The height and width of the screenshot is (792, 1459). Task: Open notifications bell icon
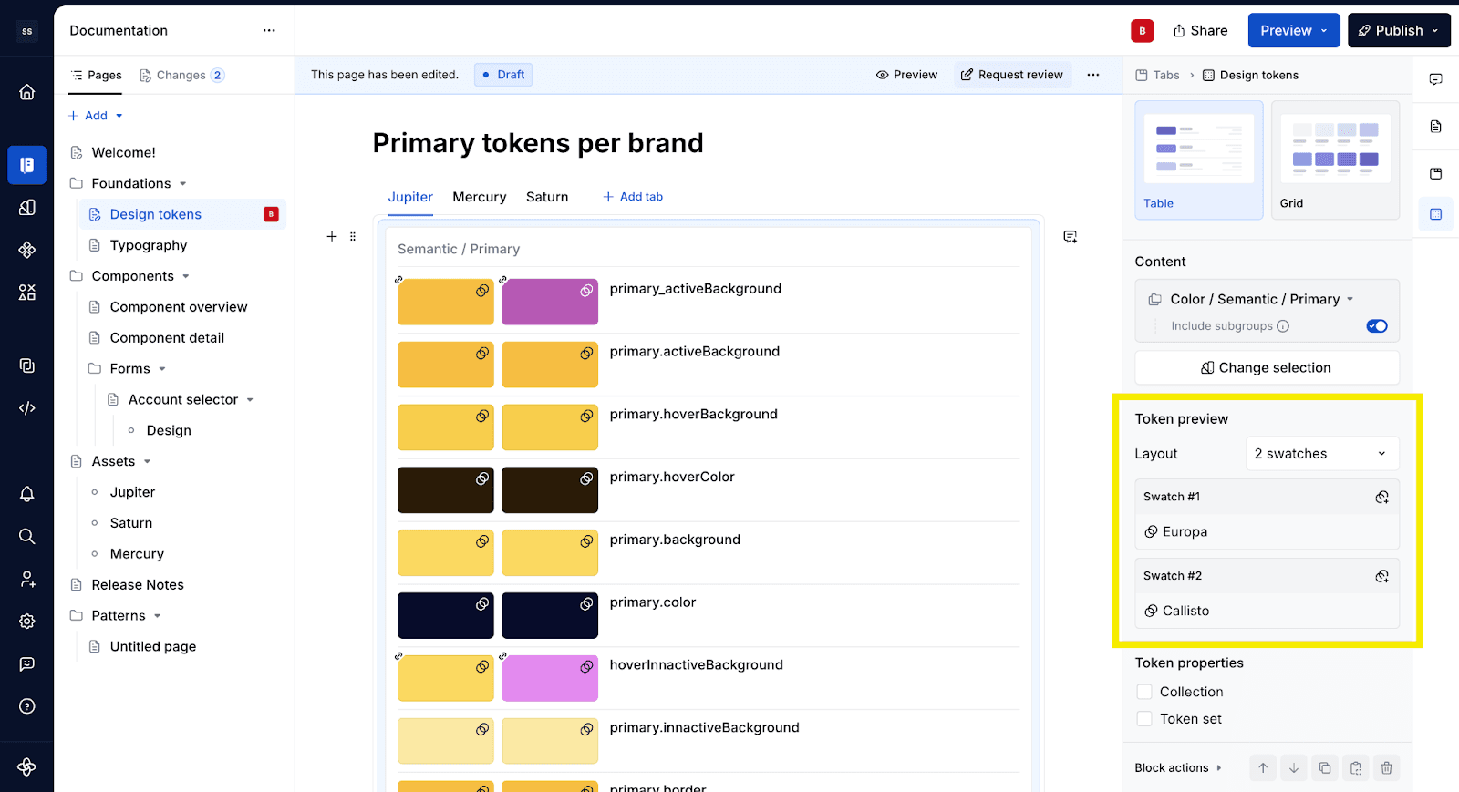(x=27, y=493)
